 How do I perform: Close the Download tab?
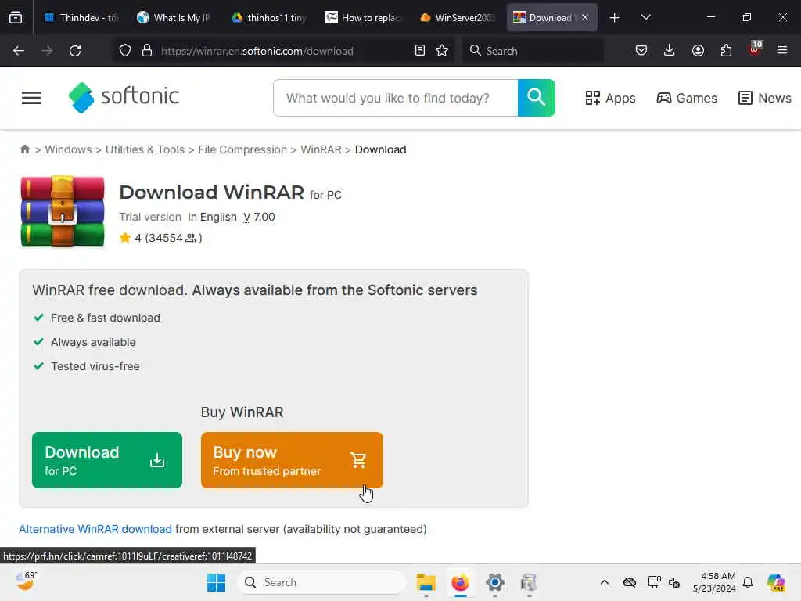(585, 17)
